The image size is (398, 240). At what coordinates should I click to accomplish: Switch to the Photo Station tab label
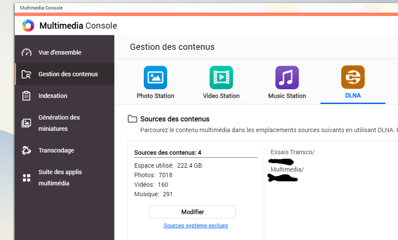[155, 96]
